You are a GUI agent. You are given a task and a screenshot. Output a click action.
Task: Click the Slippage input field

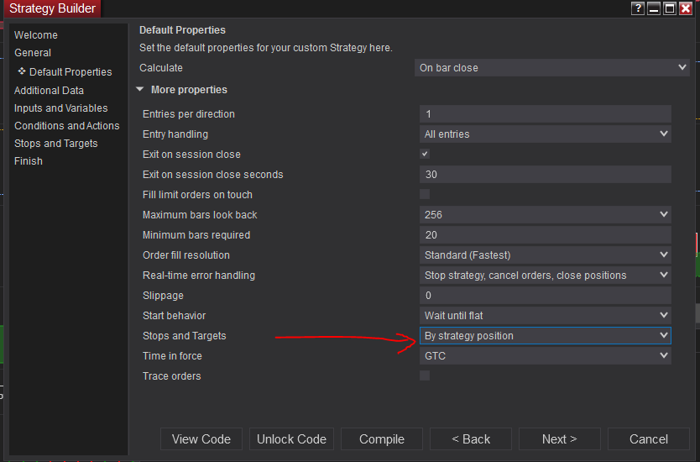click(546, 296)
